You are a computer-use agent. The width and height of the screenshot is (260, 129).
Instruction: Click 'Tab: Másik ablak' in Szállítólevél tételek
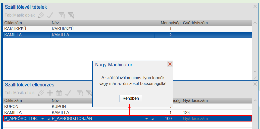coord(20,15)
